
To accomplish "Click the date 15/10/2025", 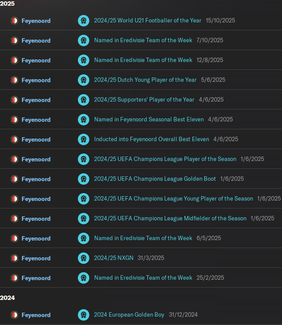I will [x=220, y=21].
